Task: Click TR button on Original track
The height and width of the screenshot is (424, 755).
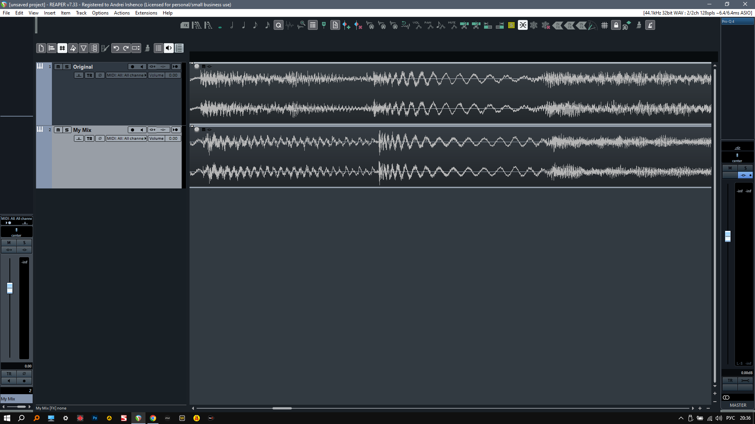Action: tap(89, 75)
